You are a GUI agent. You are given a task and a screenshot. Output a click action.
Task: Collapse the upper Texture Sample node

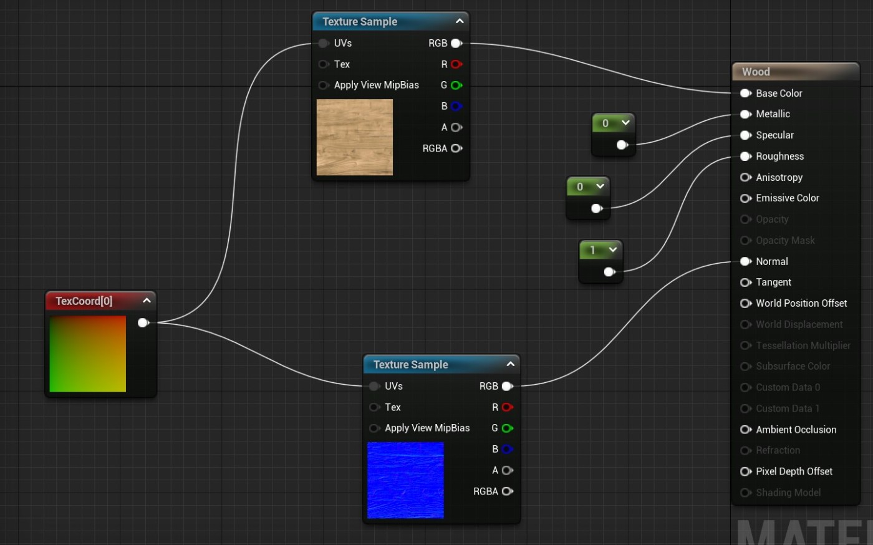[x=460, y=21]
